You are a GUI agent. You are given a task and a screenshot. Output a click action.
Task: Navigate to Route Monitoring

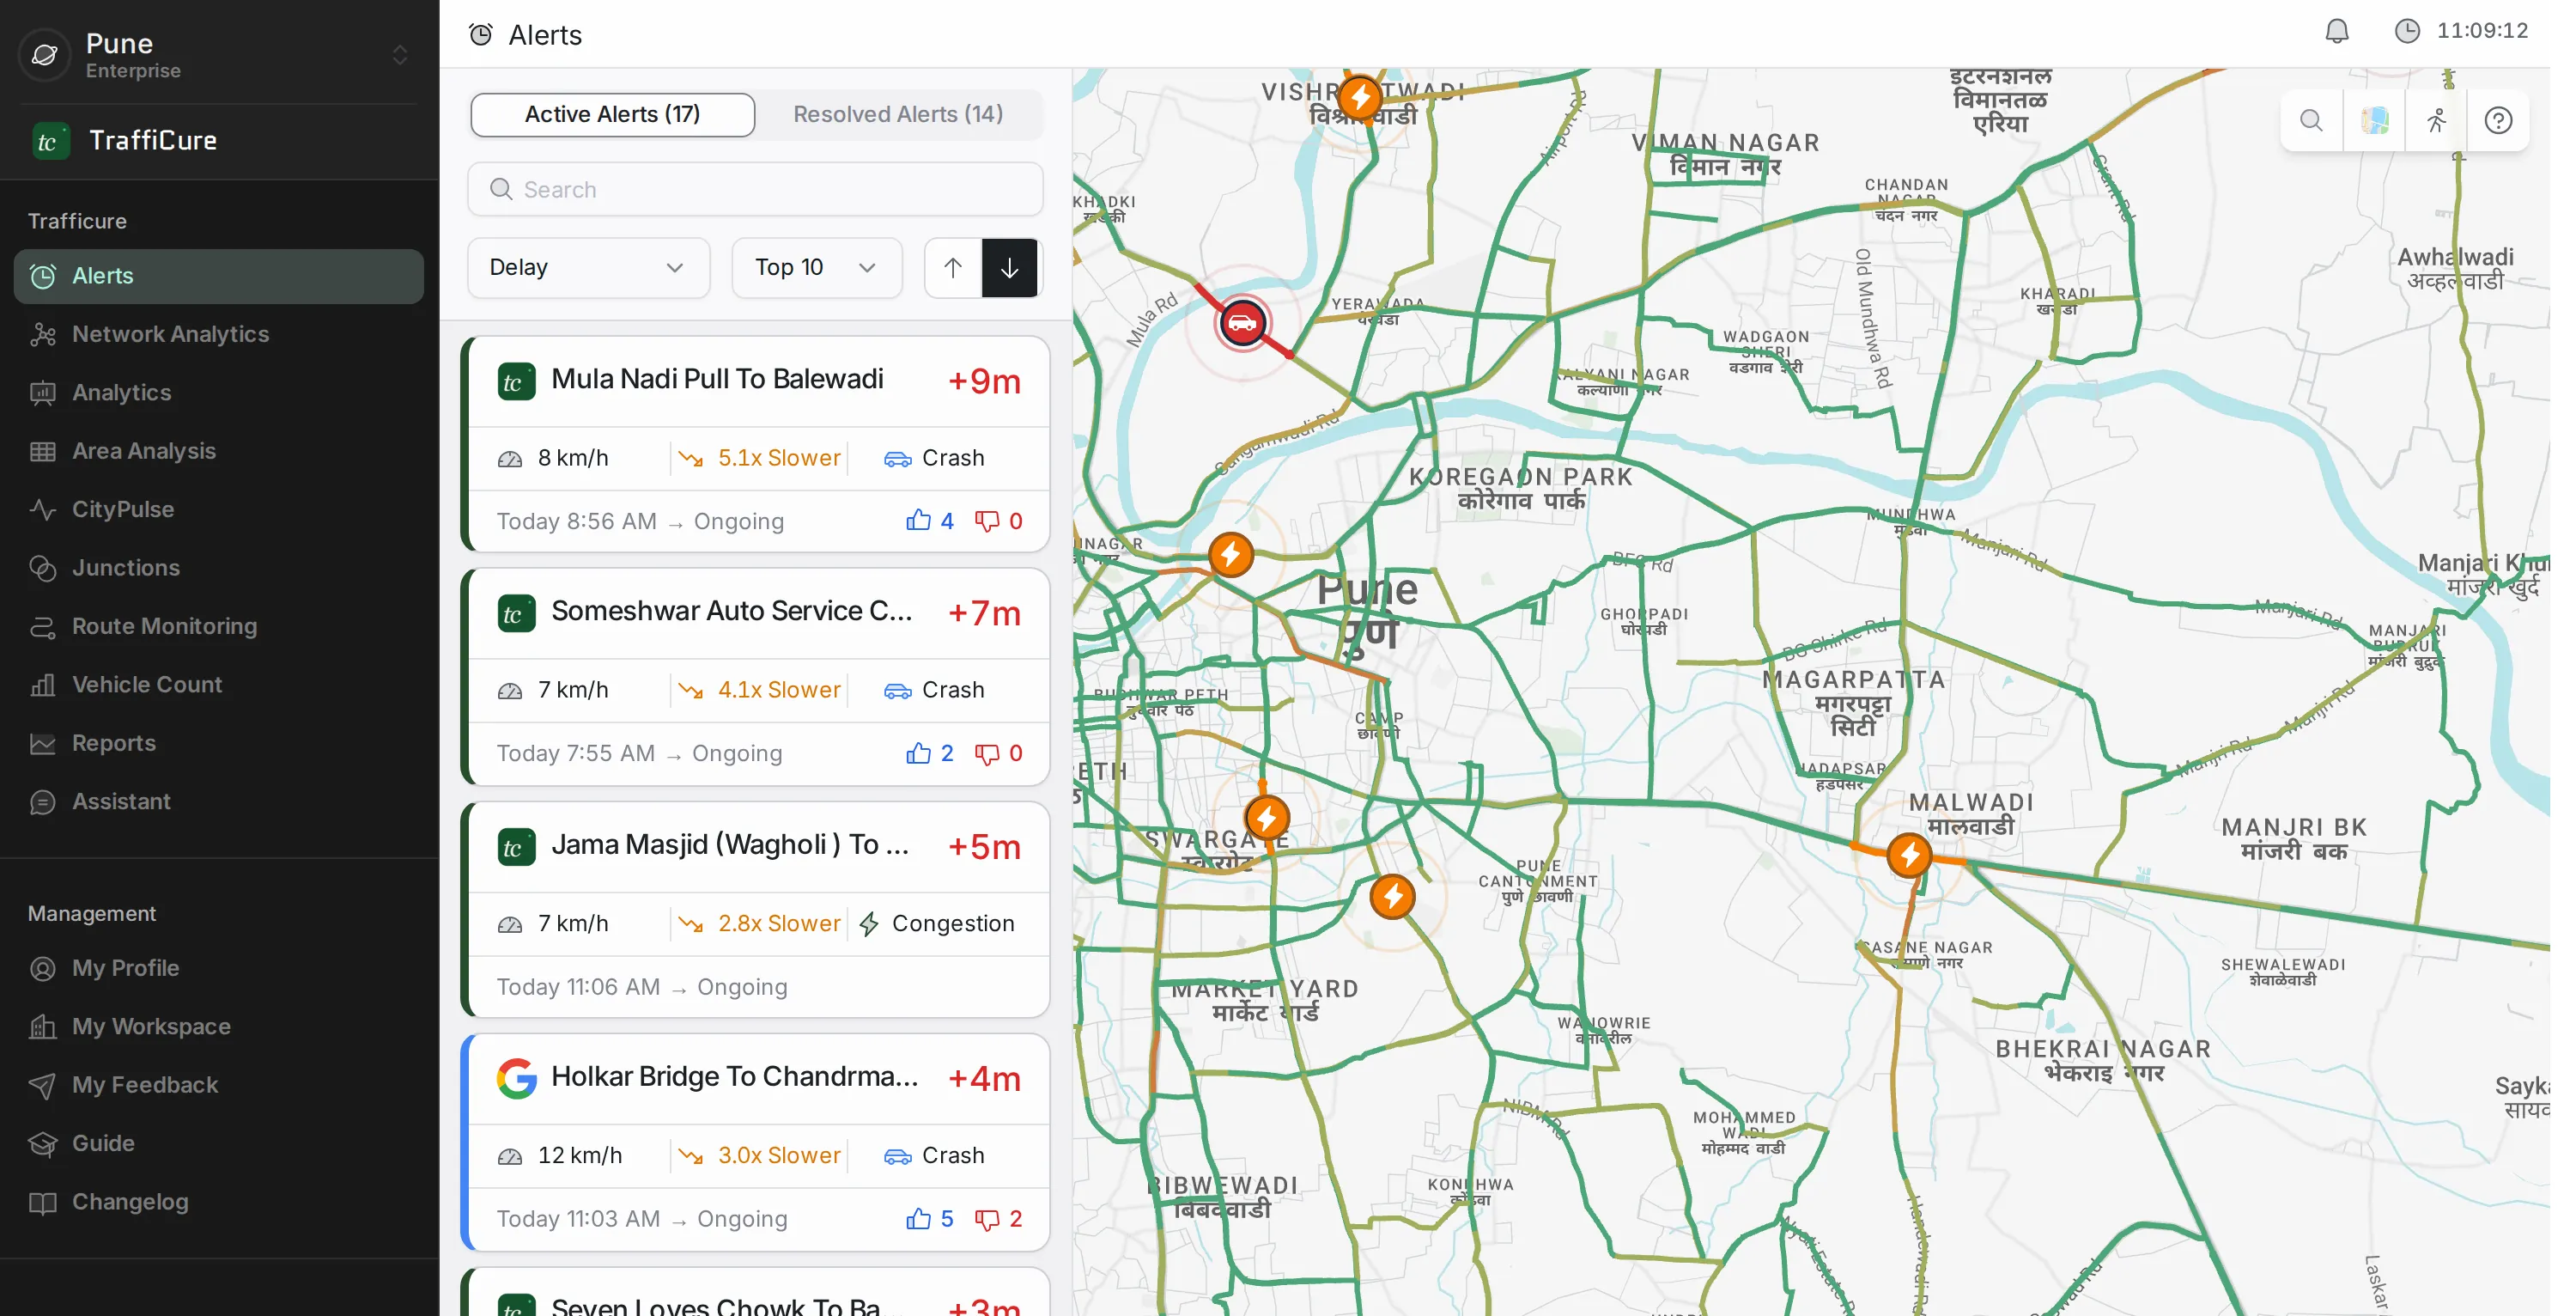pos(219,626)
